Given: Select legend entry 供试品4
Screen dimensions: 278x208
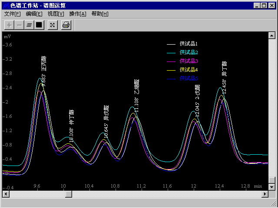Looking at the screenshot, I should point(189,70).
